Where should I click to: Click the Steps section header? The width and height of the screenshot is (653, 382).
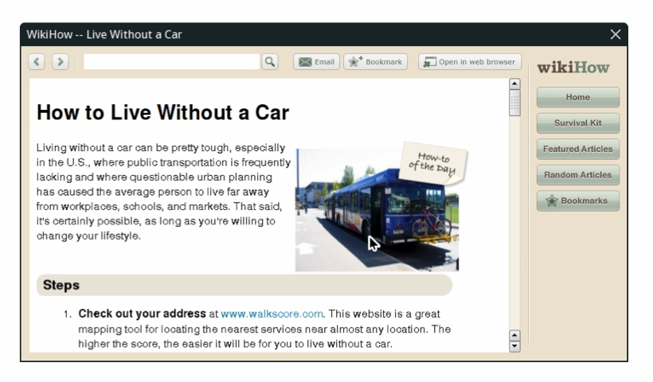pyautogui.click(x=244, y=285)
